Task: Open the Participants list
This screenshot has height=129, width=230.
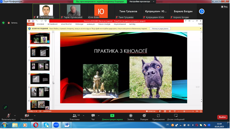Action: [x=75, y=117]
